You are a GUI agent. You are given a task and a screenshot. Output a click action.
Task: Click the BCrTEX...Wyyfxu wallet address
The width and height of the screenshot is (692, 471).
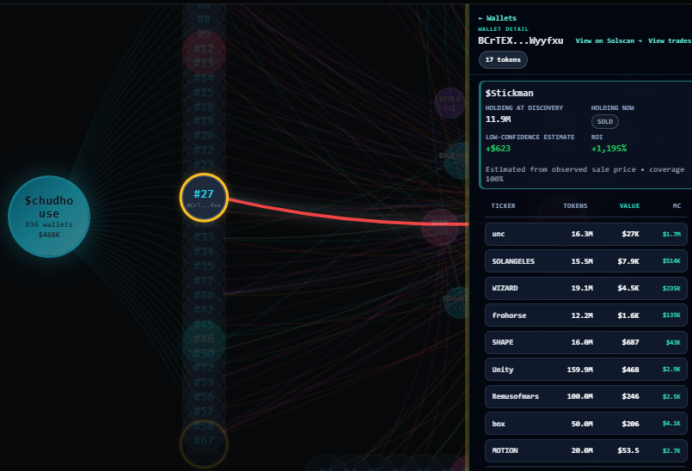pyautogui.click(x=520, y=40)
